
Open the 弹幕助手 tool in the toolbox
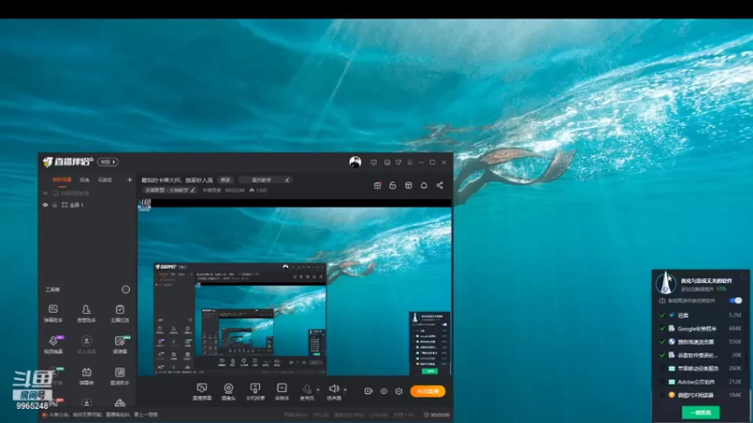click(54, 313)
